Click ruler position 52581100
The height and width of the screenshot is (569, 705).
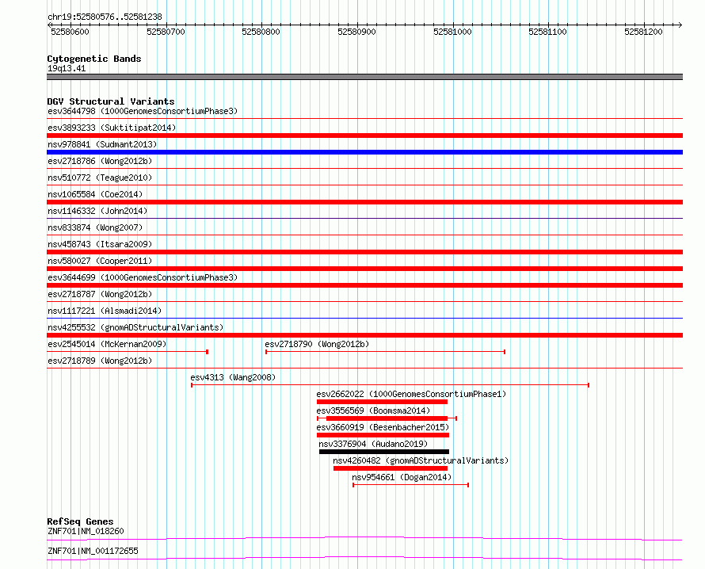[x=547, y=32]
